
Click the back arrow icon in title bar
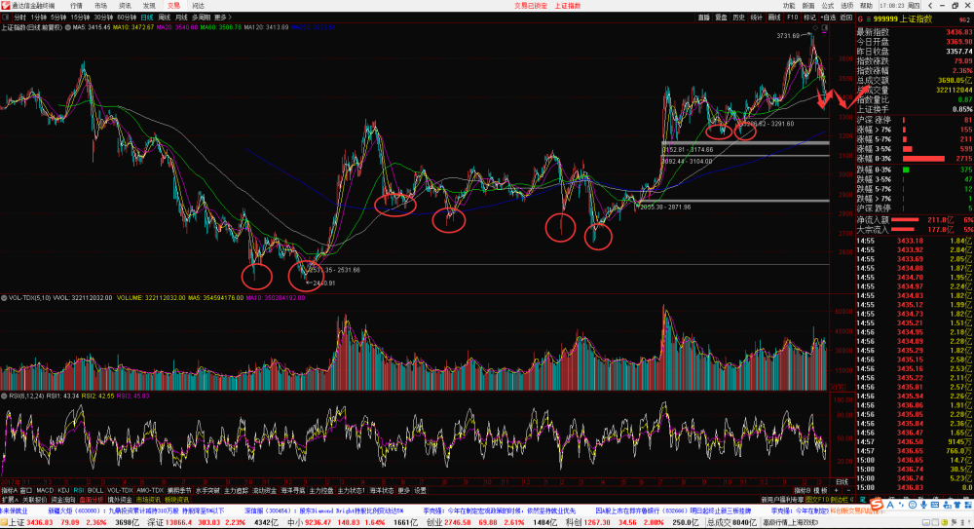[x=930, y=6]
